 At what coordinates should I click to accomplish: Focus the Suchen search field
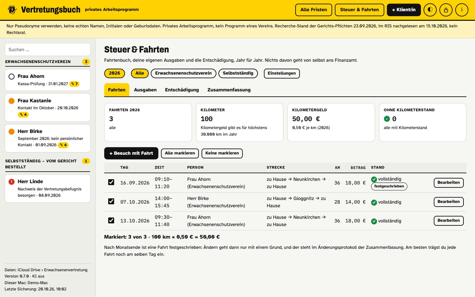point(47,50)
